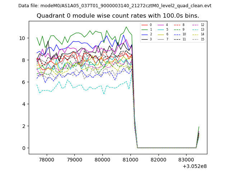Click the red solid line legend swatch for module 0
230x173 pixels.
(145, 25)
